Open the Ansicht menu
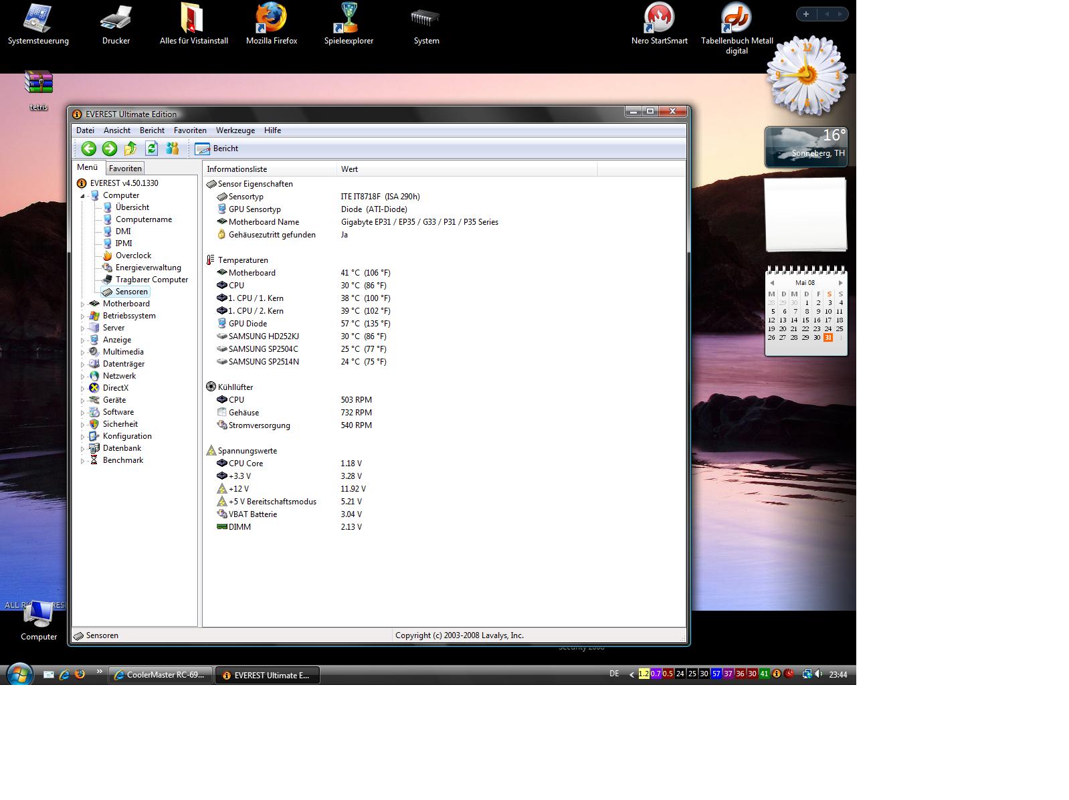The image size is (1069, 800). click(117, 130)
